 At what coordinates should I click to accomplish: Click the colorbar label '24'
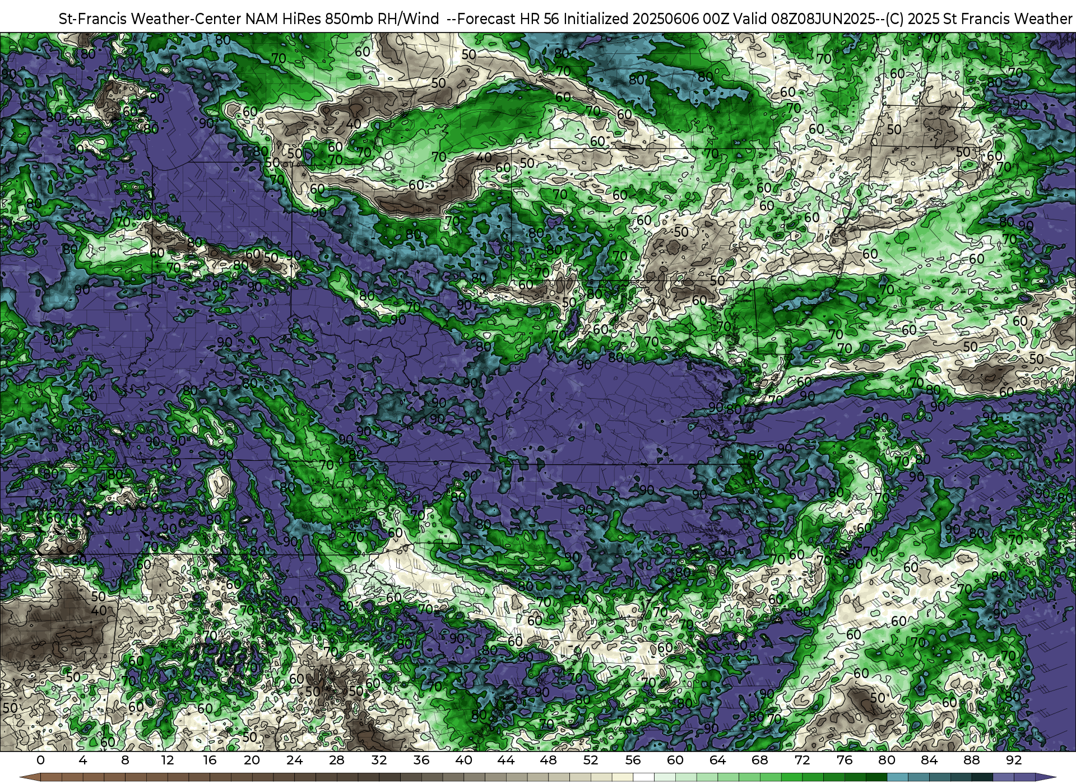(x=294, y=760)
